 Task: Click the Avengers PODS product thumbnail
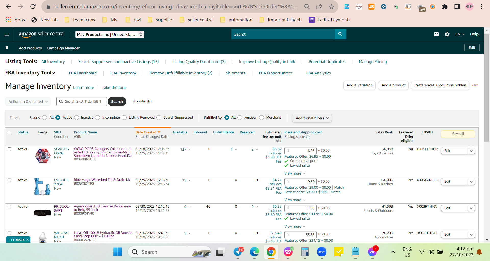pyautogui.click(x=43, y=156)
